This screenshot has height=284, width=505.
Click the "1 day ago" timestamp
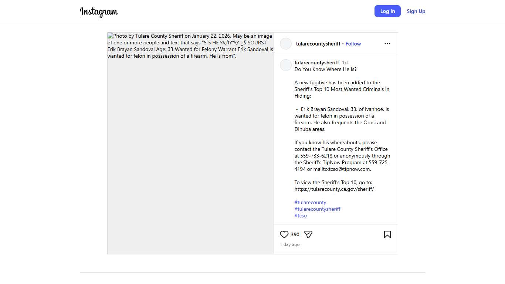click(289, 244)
